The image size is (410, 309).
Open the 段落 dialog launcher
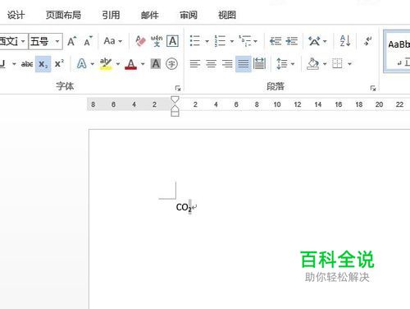pyautogui.click(x=373, y=88)
